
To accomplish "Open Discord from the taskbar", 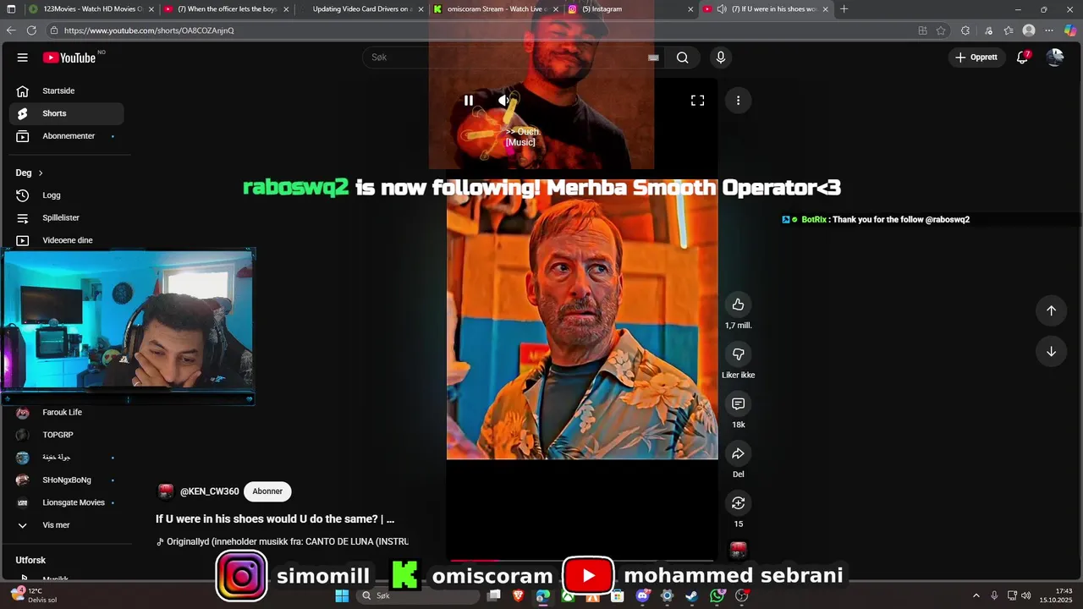I will coord(642,595).
